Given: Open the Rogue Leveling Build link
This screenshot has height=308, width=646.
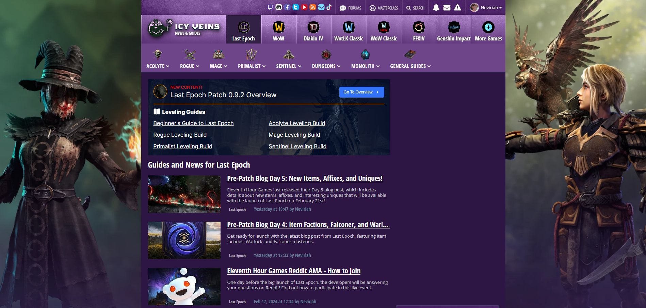Looking at the screenshot, I should pyautogui.click(x=180, y=135).
